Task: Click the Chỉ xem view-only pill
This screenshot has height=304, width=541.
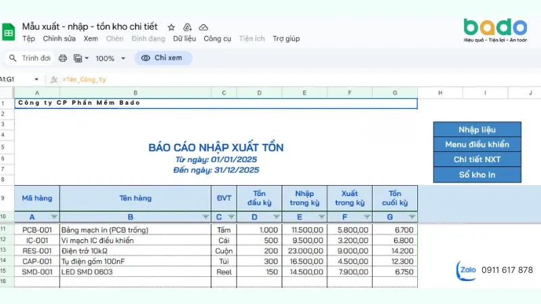Action: tap(163, 58)
